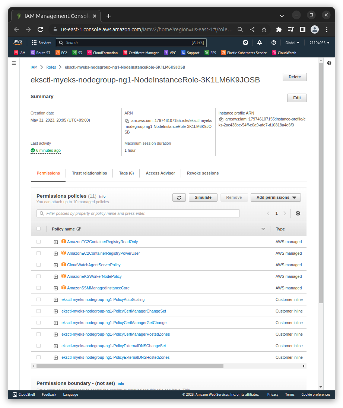Screen dimensions: 343x408
Task: Open the Global region dropdown
Action: click(x=292, y=43)
